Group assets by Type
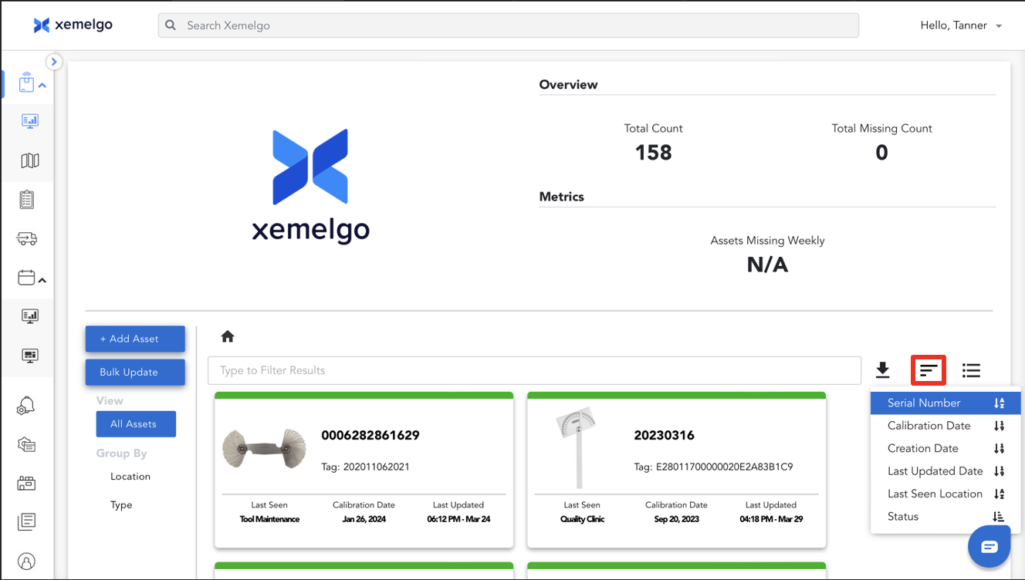This screenshot has height=580, width=1025. coord(121,505)
